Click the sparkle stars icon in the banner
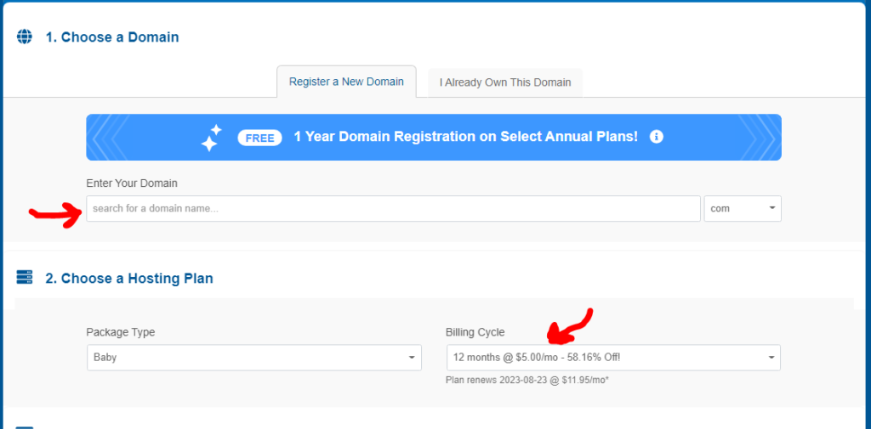The width and height of the screenshot is (871, 429). coord(211,138)
